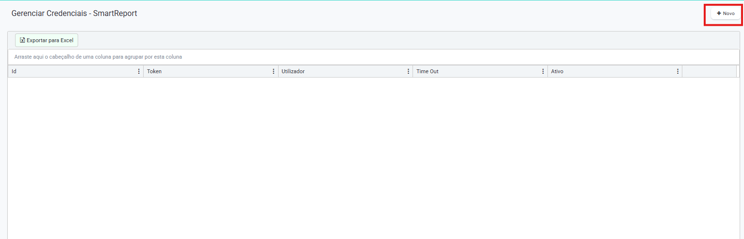This screenshot has height=239, width=744.
Task: Open the Ativo column three-dot menu
Action: tap(678, 71)
